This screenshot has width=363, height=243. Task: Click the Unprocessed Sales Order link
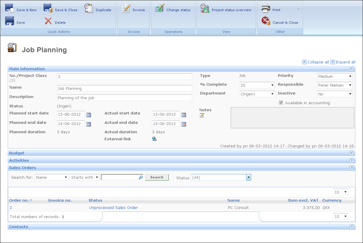pyautogui.click(x=114, y=208)
